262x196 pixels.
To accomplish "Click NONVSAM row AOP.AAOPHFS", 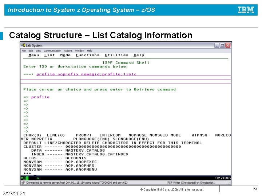I will click(59, 166).
